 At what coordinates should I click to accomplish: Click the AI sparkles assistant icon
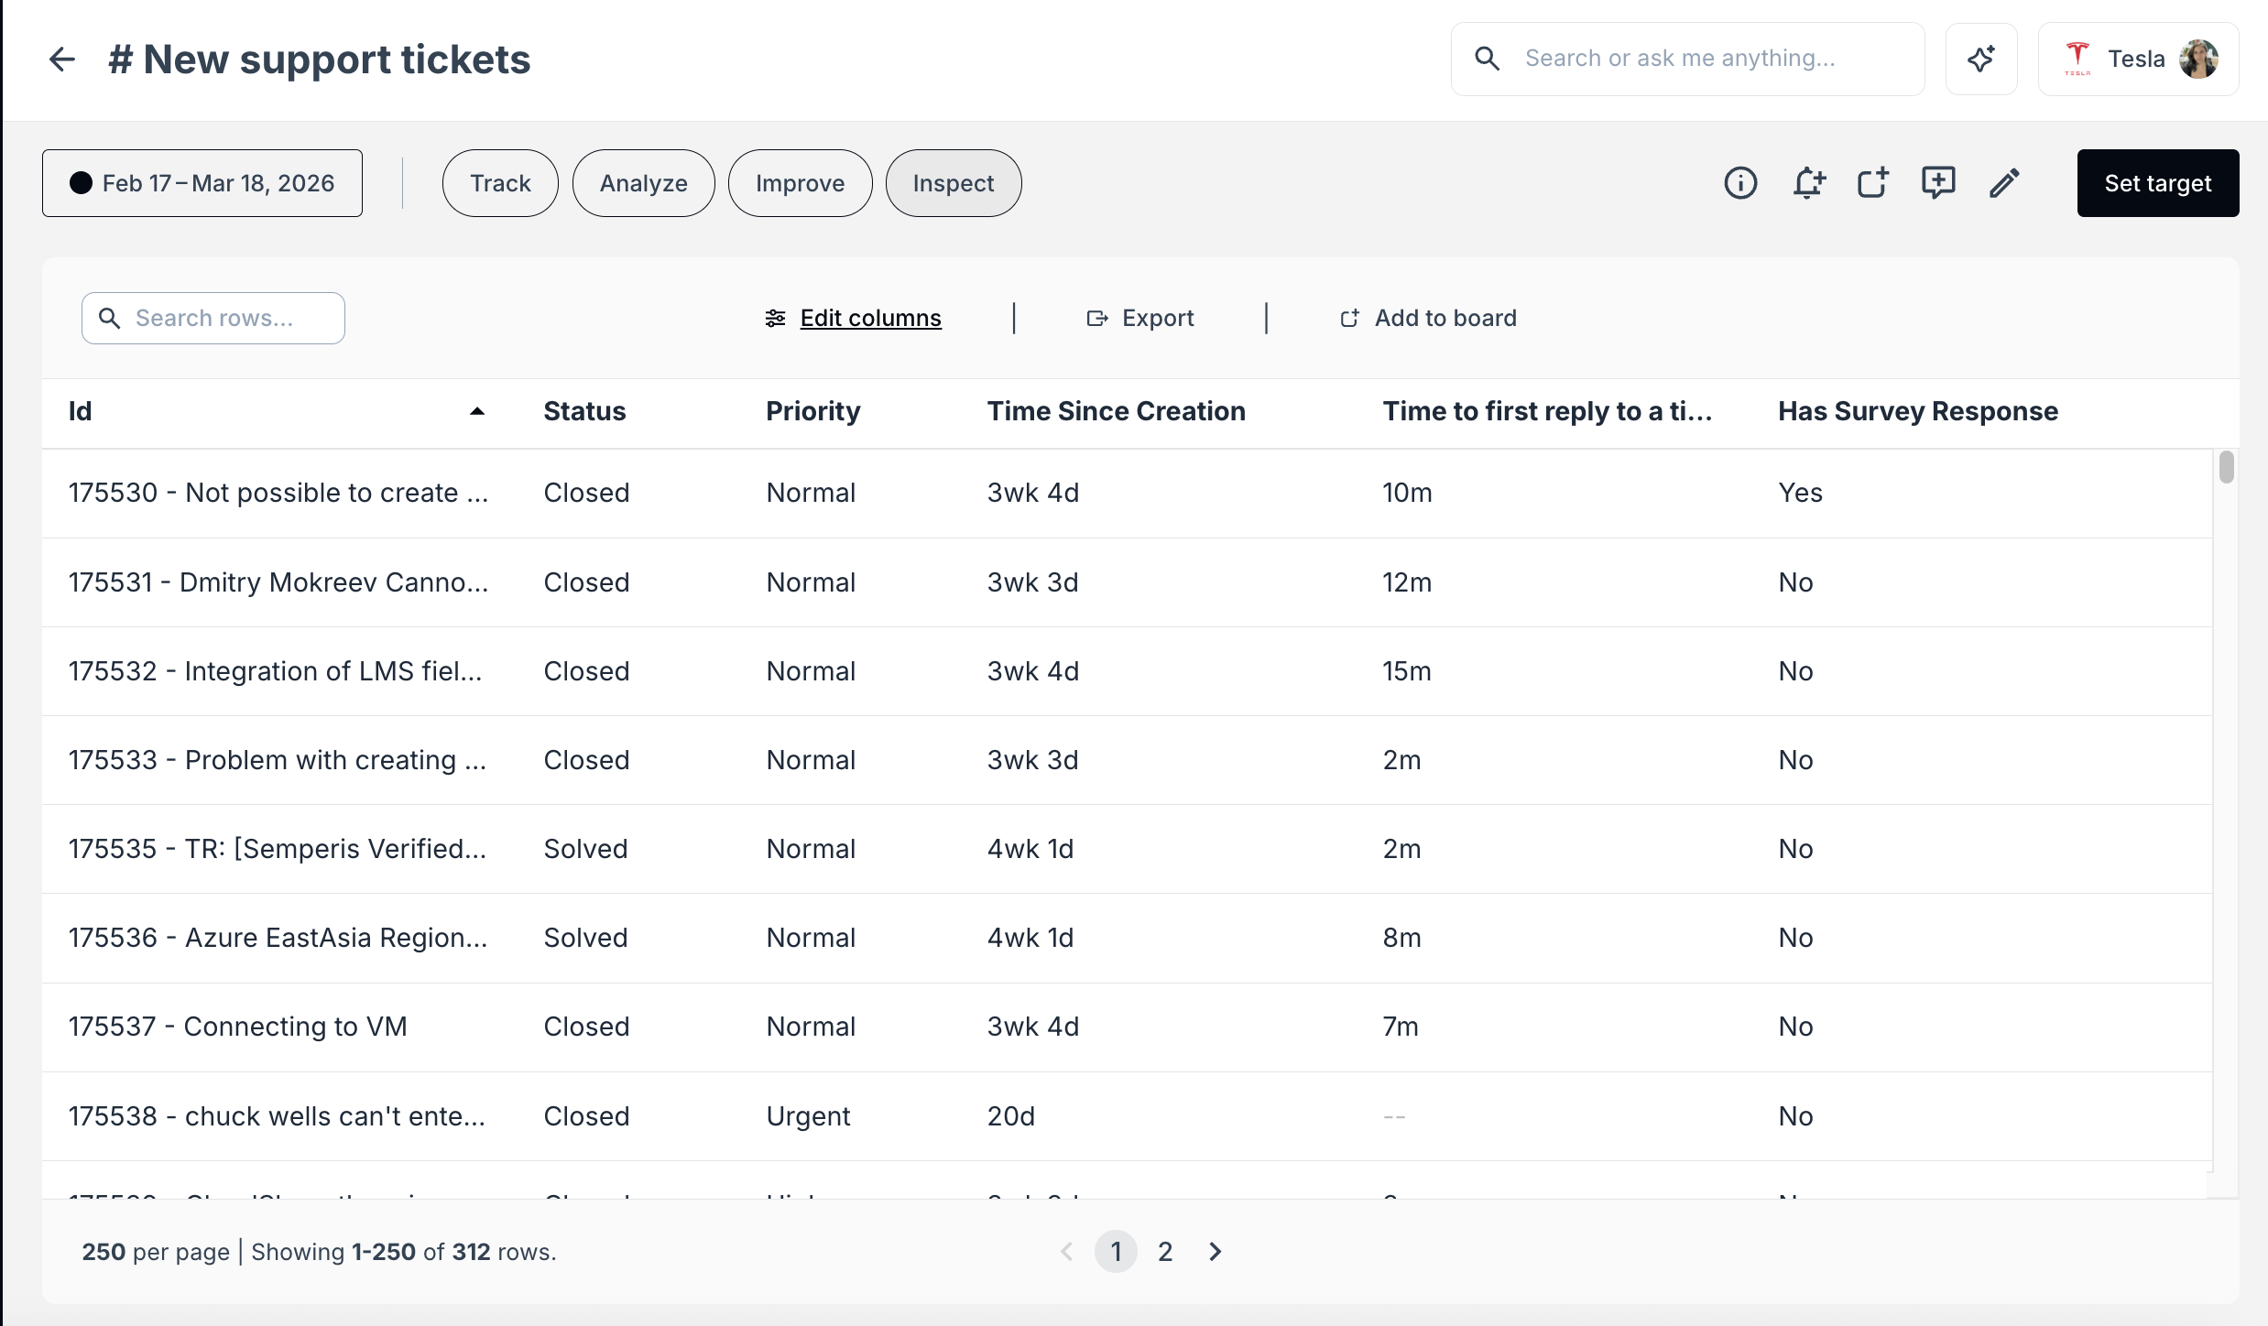pos(1981,59)
